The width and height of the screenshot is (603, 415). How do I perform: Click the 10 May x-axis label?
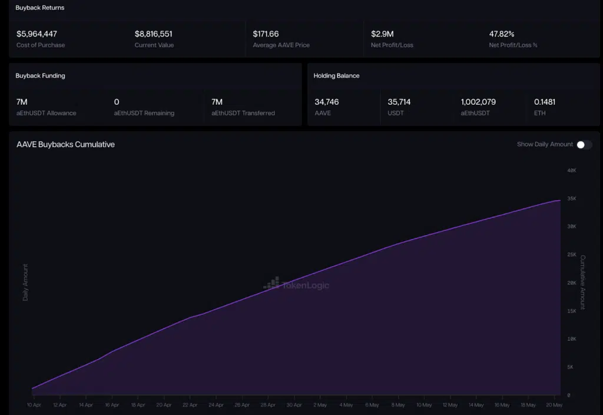[424, 405]
